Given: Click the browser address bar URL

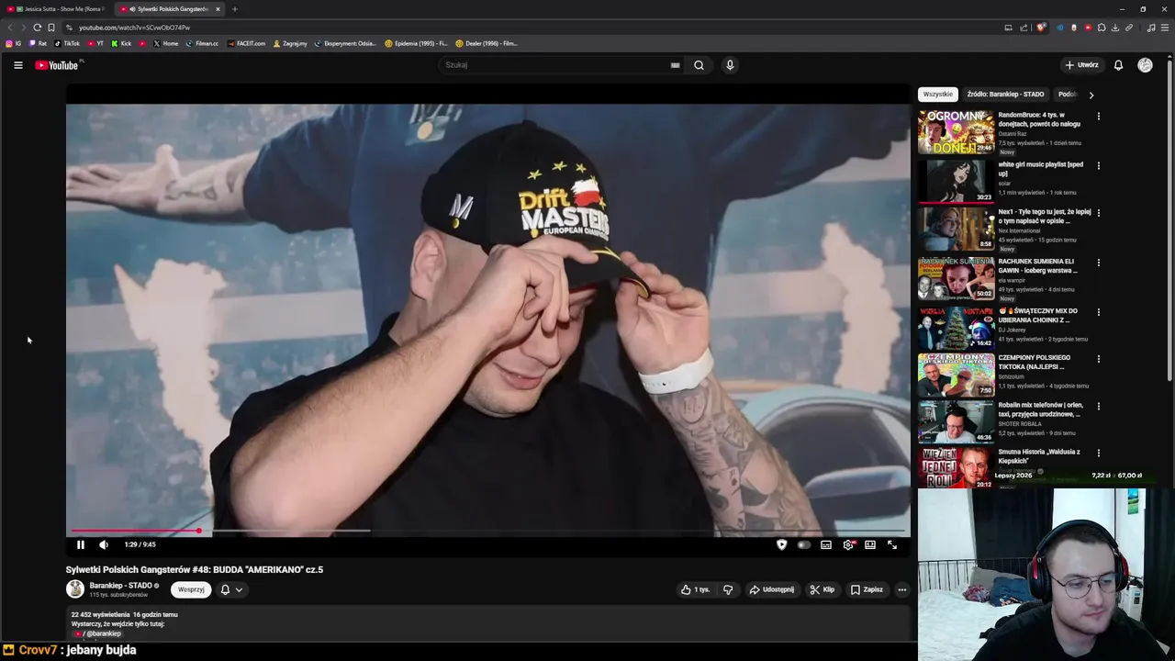Looking at the screenshot, I should point(134,28).
